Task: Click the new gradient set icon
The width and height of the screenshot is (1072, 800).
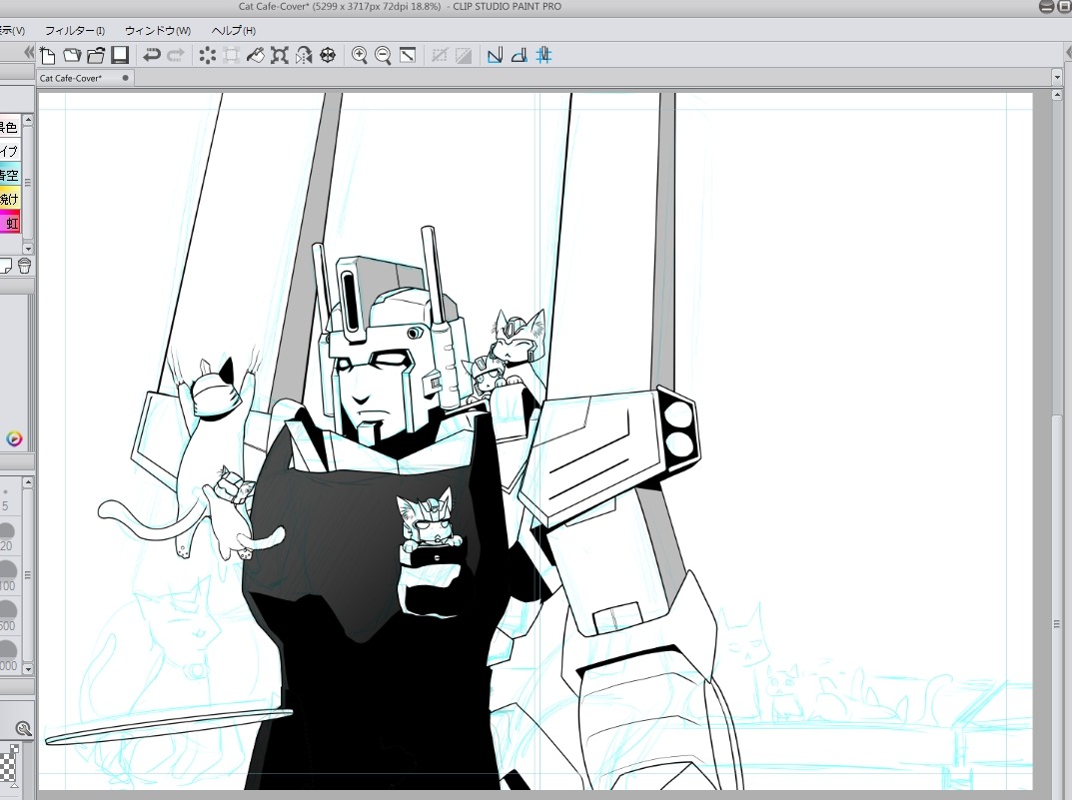Action: 5,266
